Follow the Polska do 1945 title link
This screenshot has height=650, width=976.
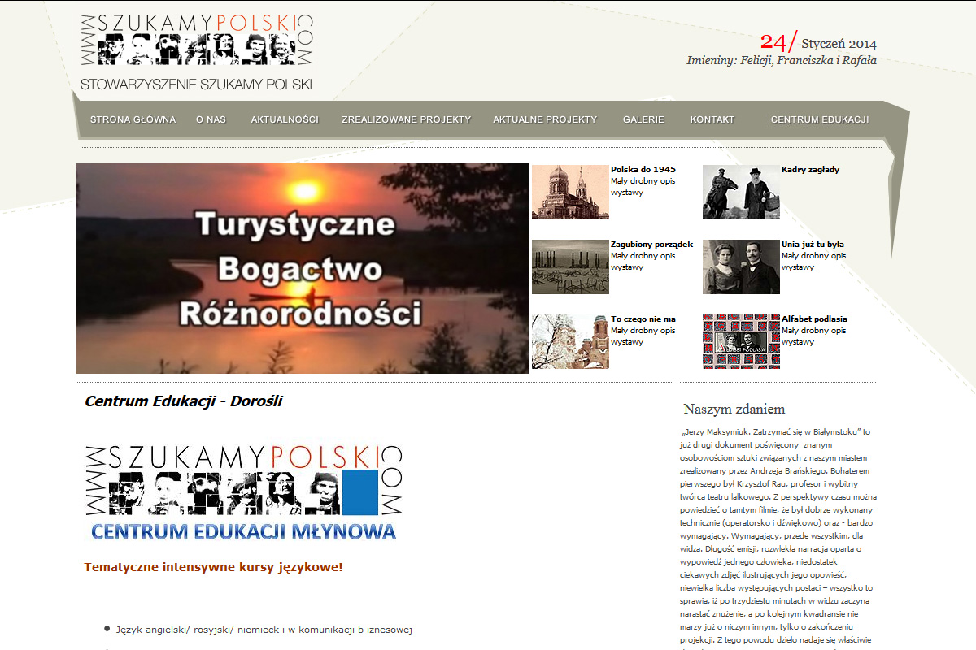(x=643, y=170)
